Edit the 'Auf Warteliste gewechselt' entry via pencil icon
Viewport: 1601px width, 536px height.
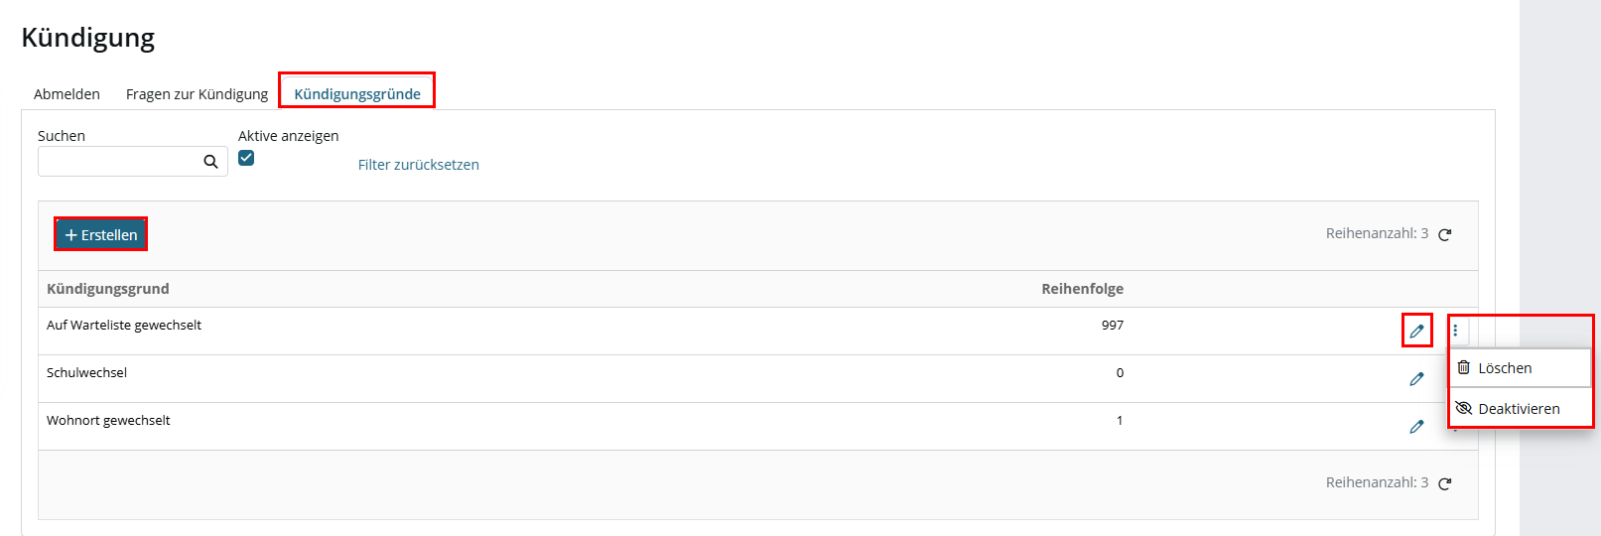[x=1416, y=331]
